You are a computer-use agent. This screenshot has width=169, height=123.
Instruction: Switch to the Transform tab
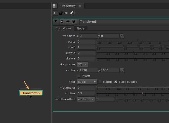(x=63, y=28)
